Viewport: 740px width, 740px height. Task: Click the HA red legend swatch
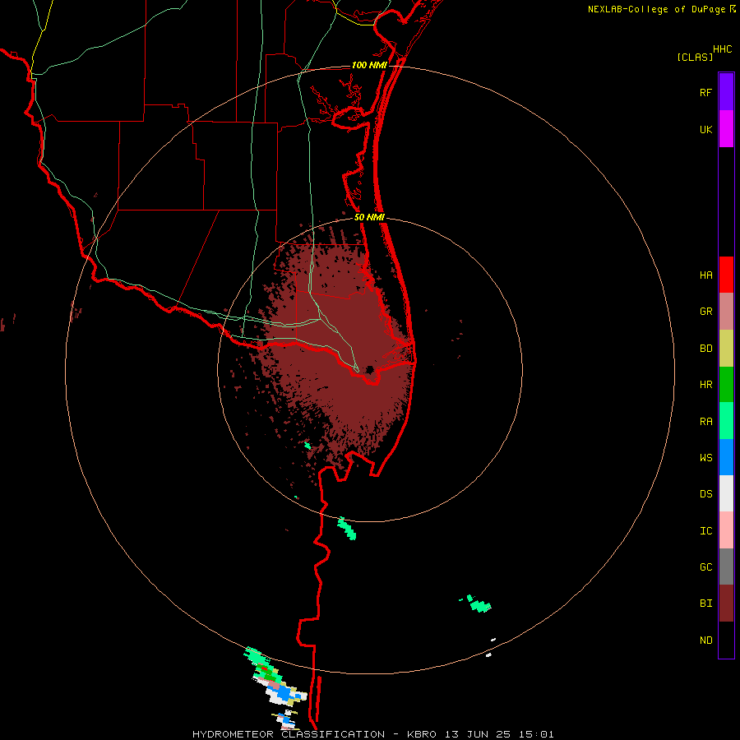pos(726,275)
